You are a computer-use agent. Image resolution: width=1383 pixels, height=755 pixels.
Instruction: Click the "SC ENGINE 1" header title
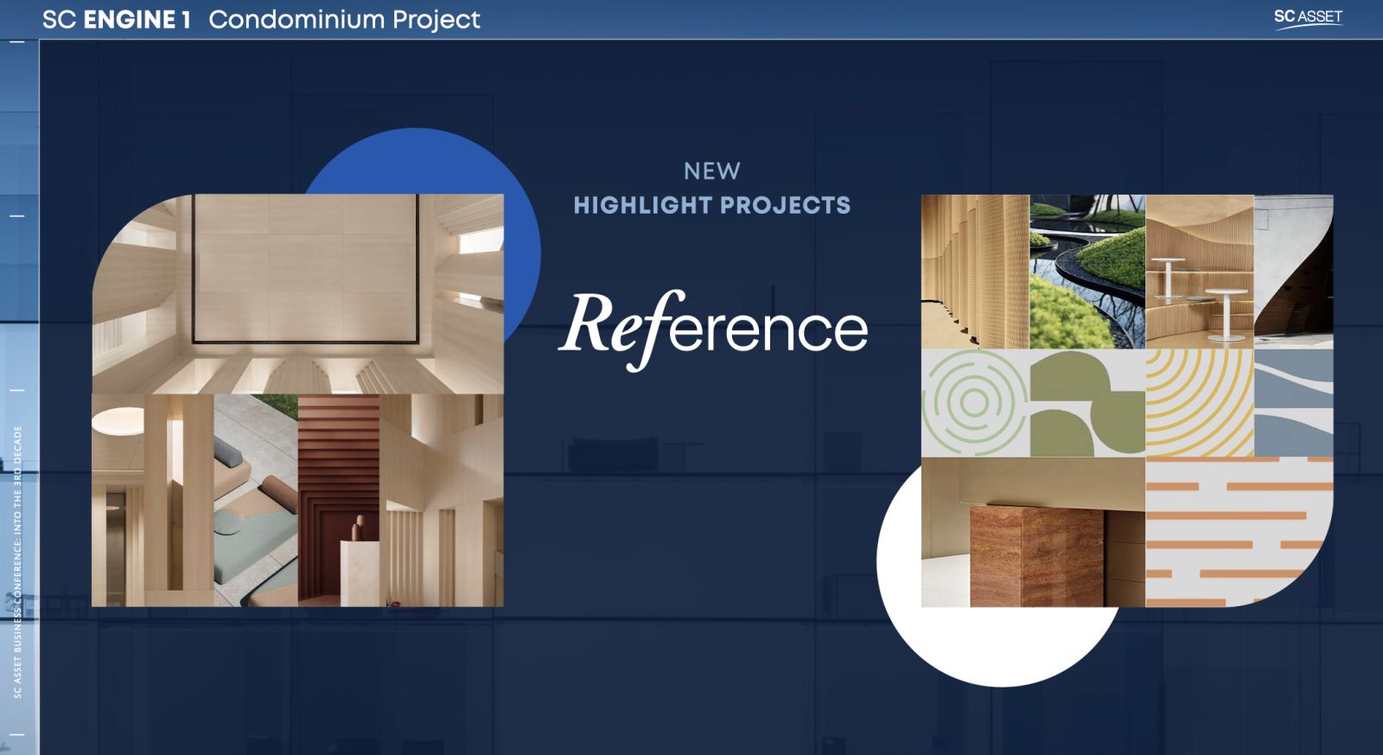pyautogui.click(x=116, y=20)
